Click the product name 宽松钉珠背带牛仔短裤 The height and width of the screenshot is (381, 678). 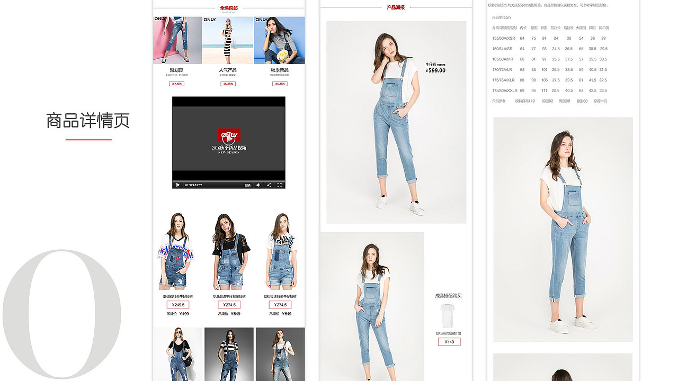280,296
